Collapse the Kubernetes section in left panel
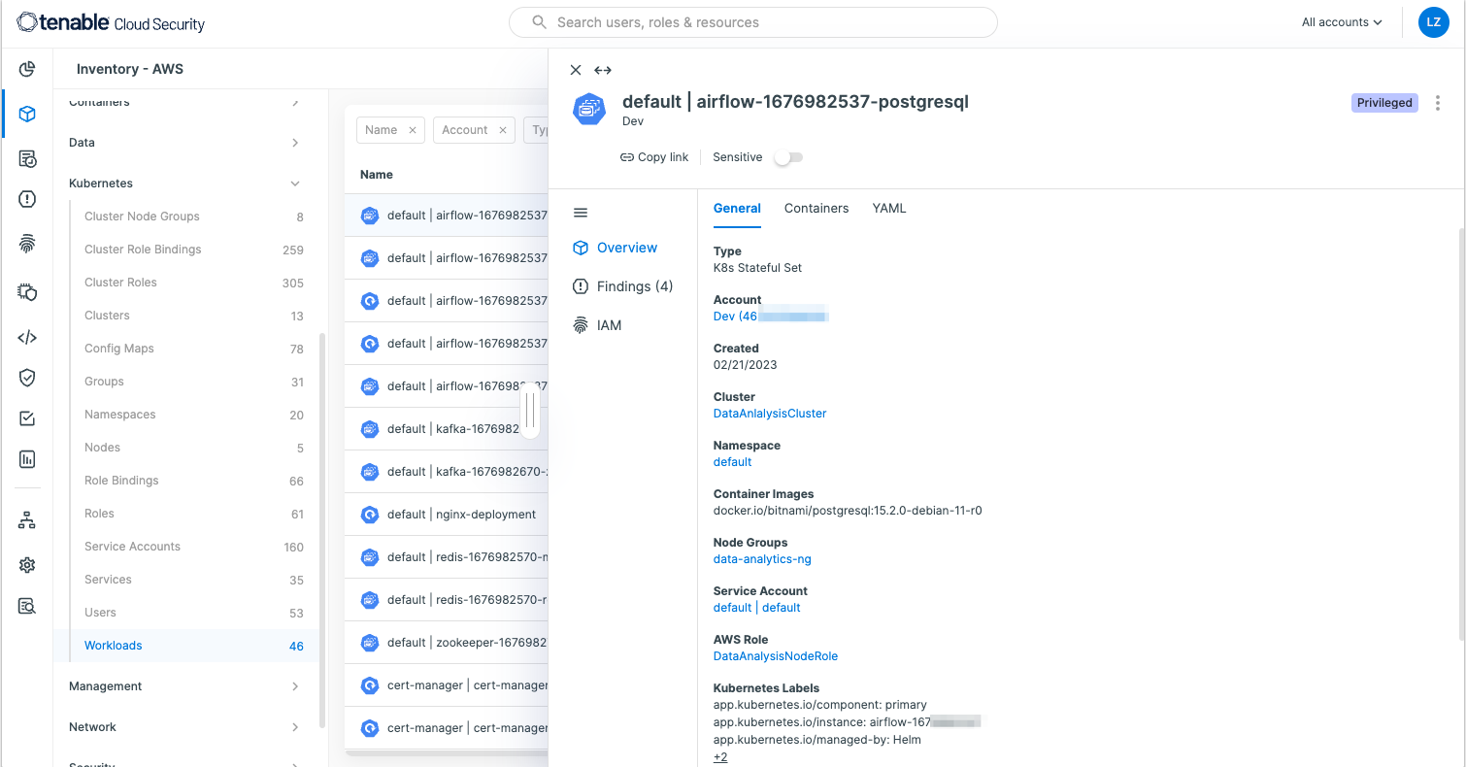The height and width of the screenshot is (767, 1466). point(296,183)
